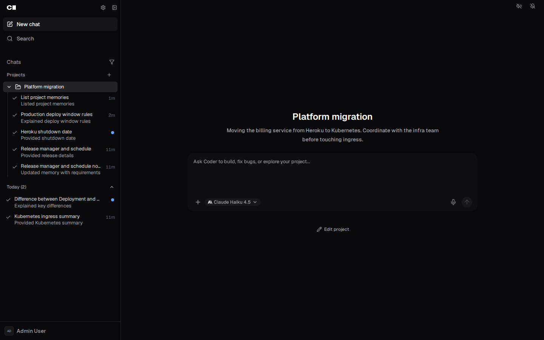Toggle the sound mute icon
Screen dimensions: 544x340
(519, 6)
